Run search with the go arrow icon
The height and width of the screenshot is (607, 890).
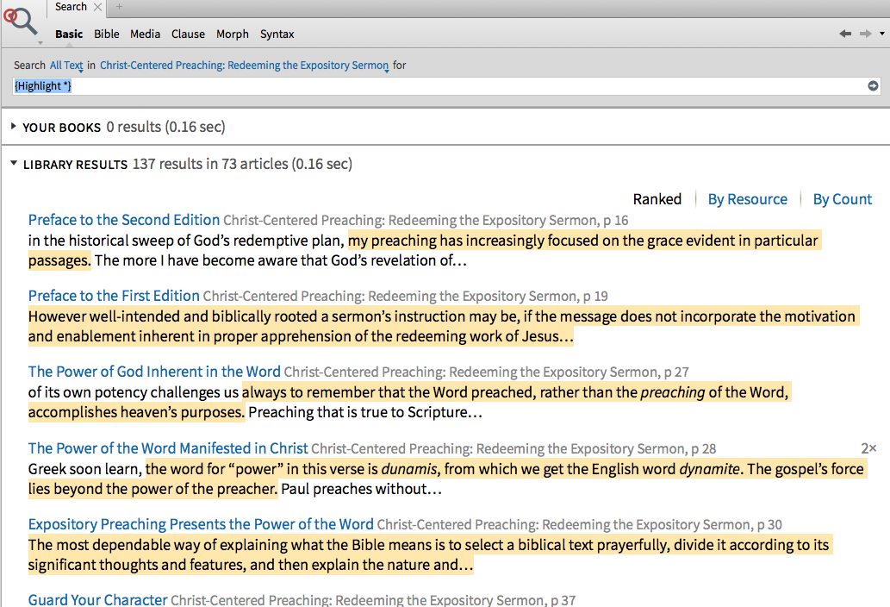pos(873,85)
